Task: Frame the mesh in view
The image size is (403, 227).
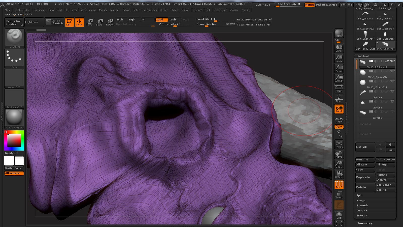Action: click(x=339, y=144)
